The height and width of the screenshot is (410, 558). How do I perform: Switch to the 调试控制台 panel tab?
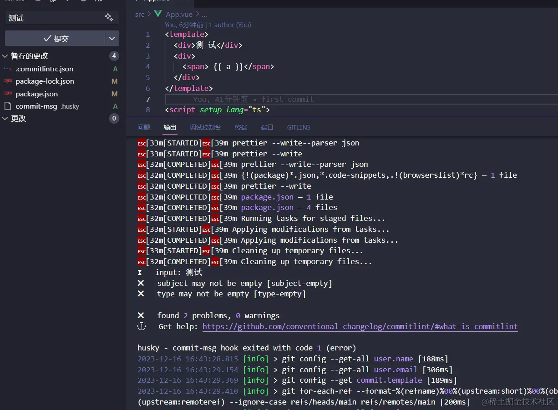point(205,127)
